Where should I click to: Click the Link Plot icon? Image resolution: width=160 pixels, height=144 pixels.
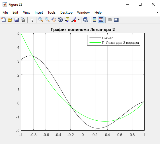pos(86,20)
